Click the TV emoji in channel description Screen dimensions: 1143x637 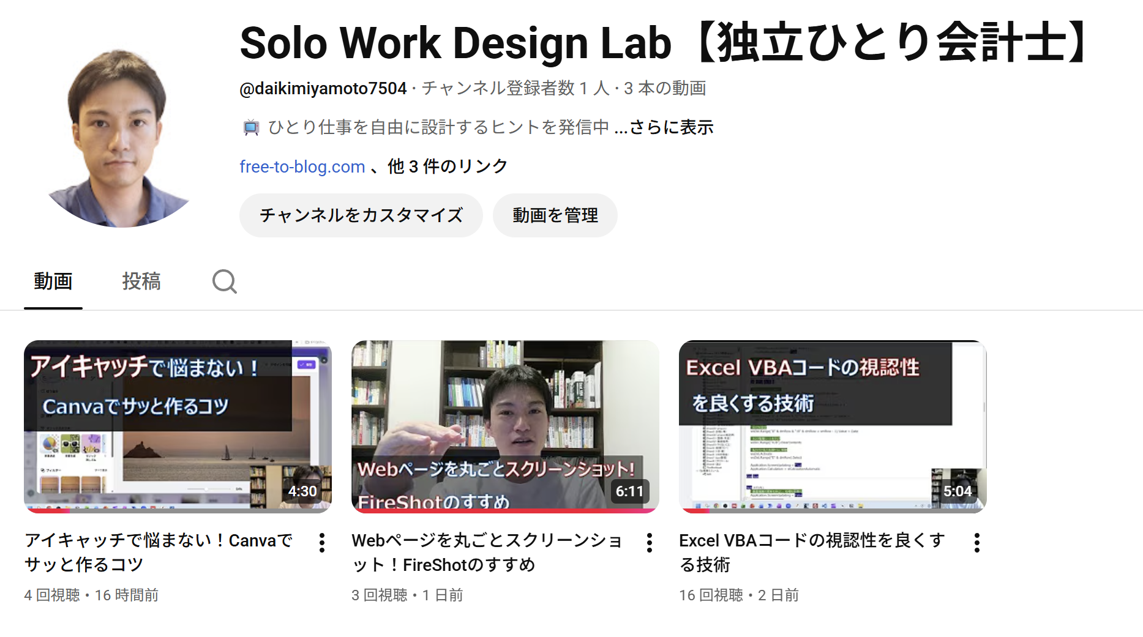(251, 127)
